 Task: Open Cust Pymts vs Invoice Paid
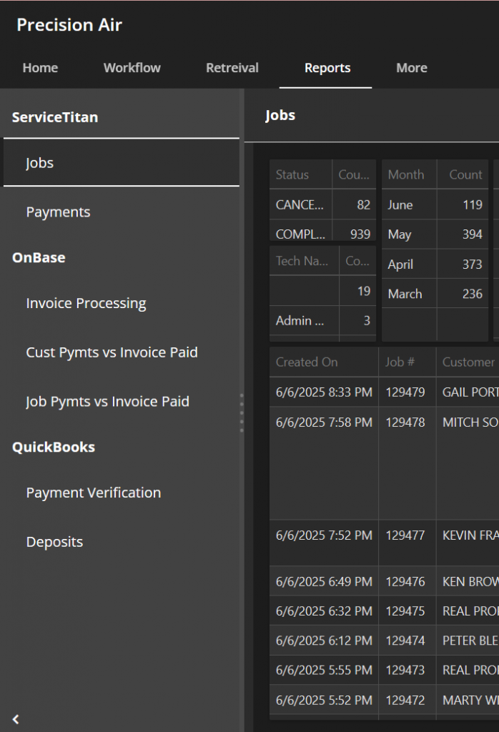tap(112, 352)
